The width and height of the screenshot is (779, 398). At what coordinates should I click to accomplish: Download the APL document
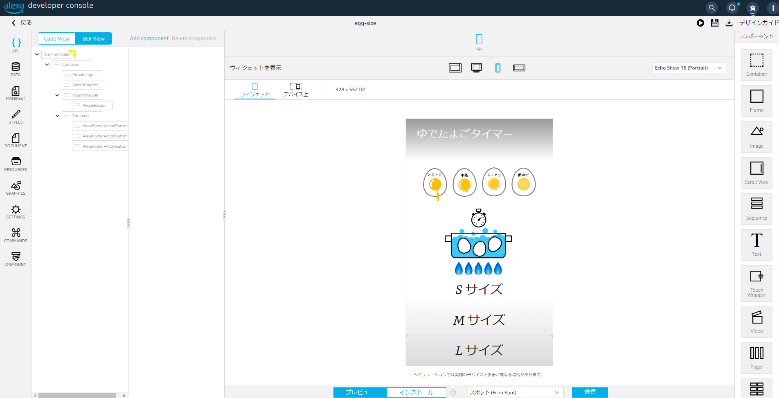(729, 23)
